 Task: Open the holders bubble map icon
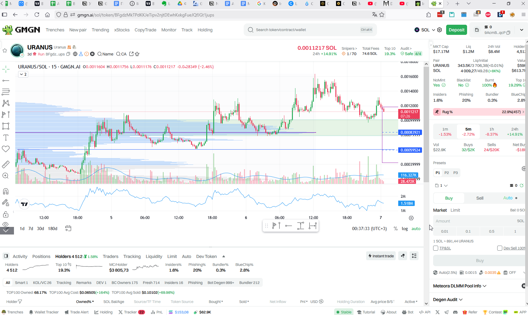click(403, 256)
